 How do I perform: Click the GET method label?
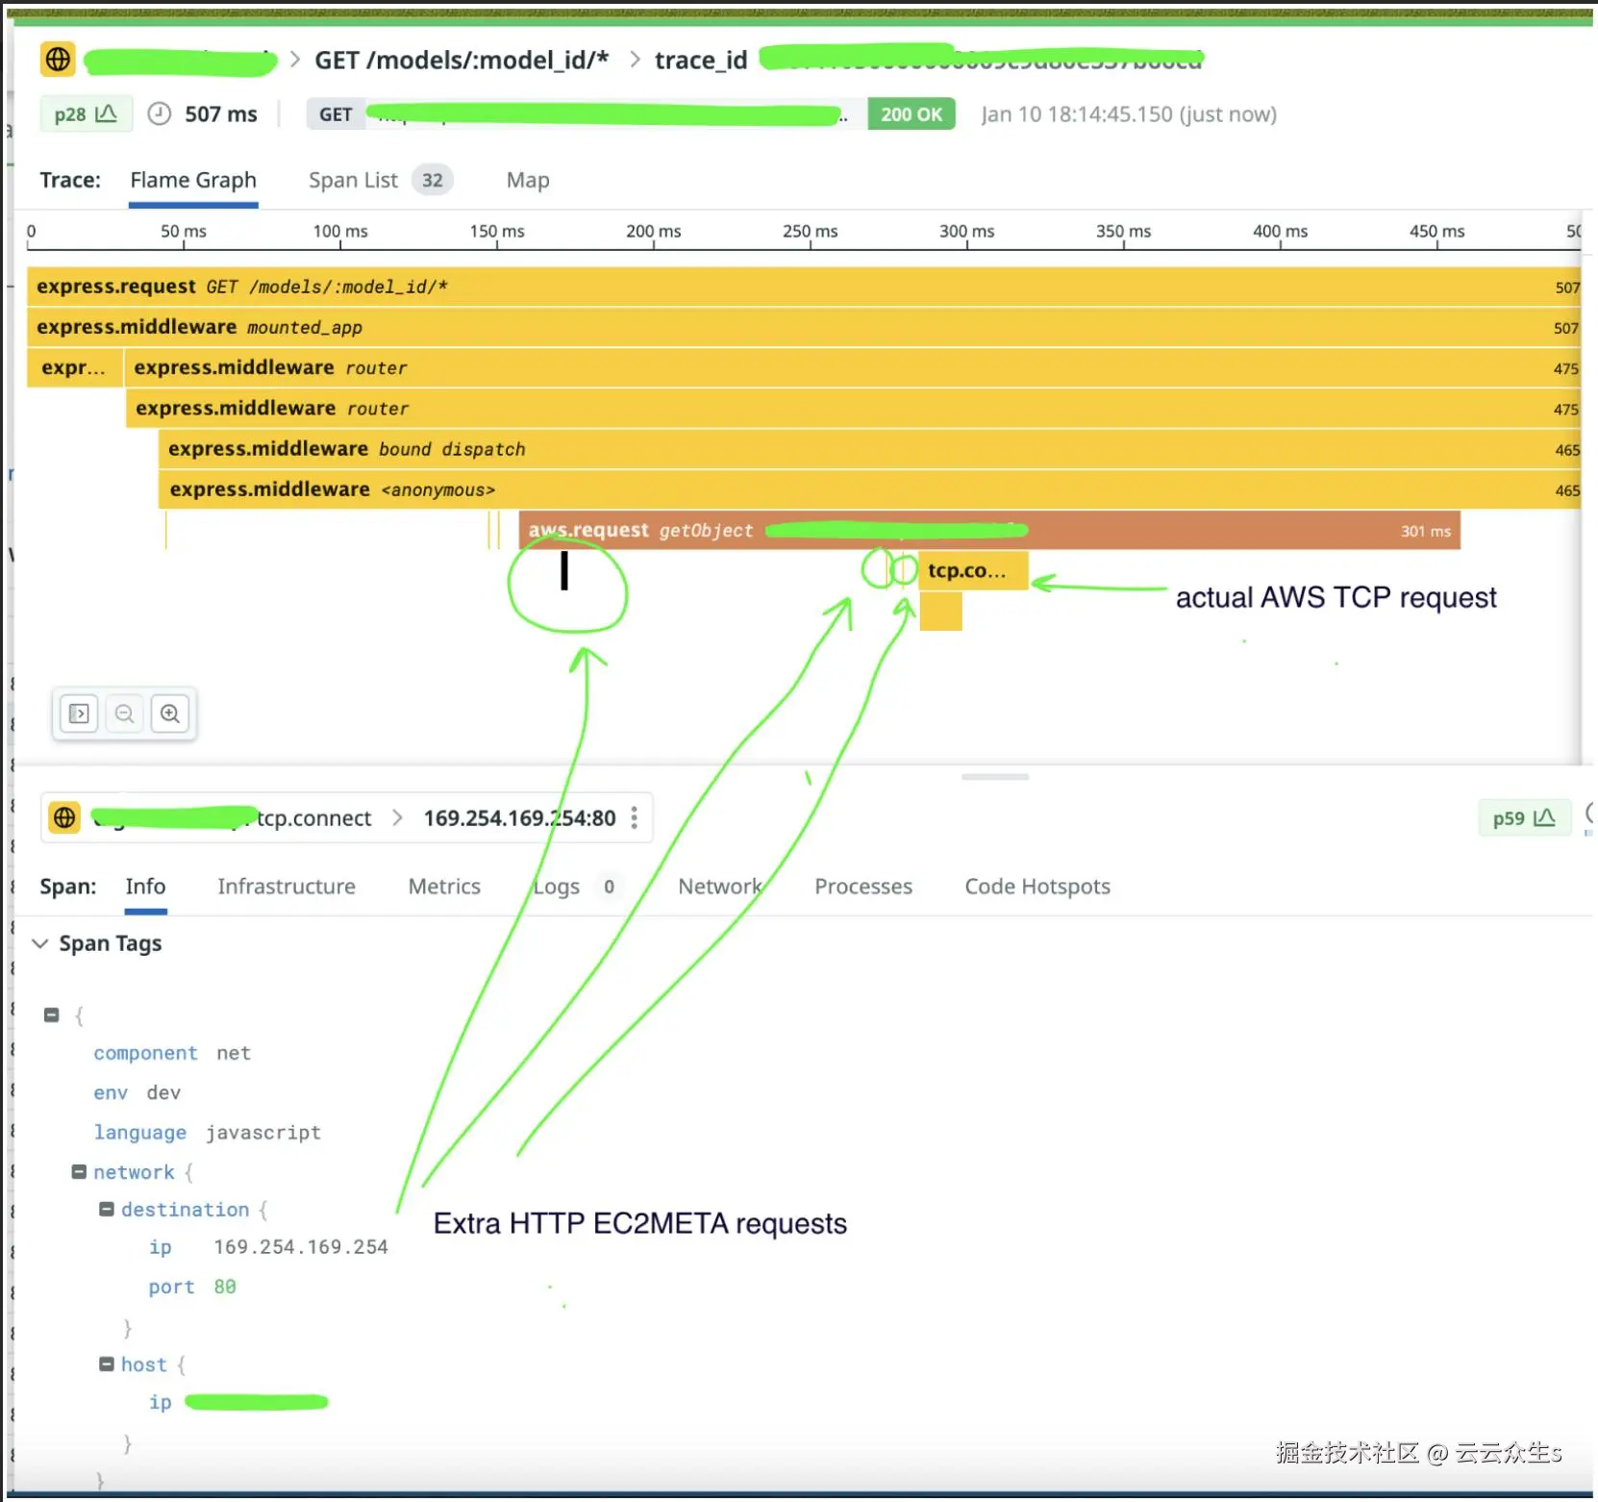pos(336,114)
